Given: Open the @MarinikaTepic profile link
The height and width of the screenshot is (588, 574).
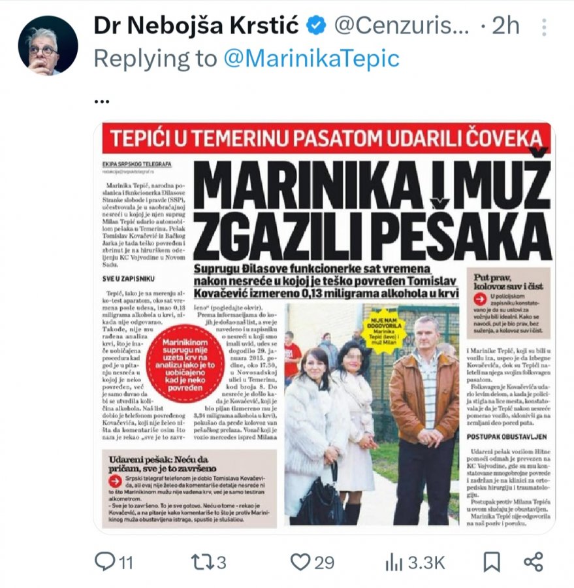Looking at the screenshot, I should (311, 59).
